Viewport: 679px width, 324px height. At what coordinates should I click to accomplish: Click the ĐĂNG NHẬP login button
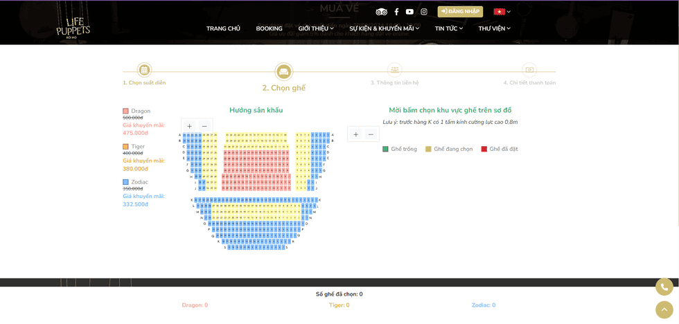(460, 12)
